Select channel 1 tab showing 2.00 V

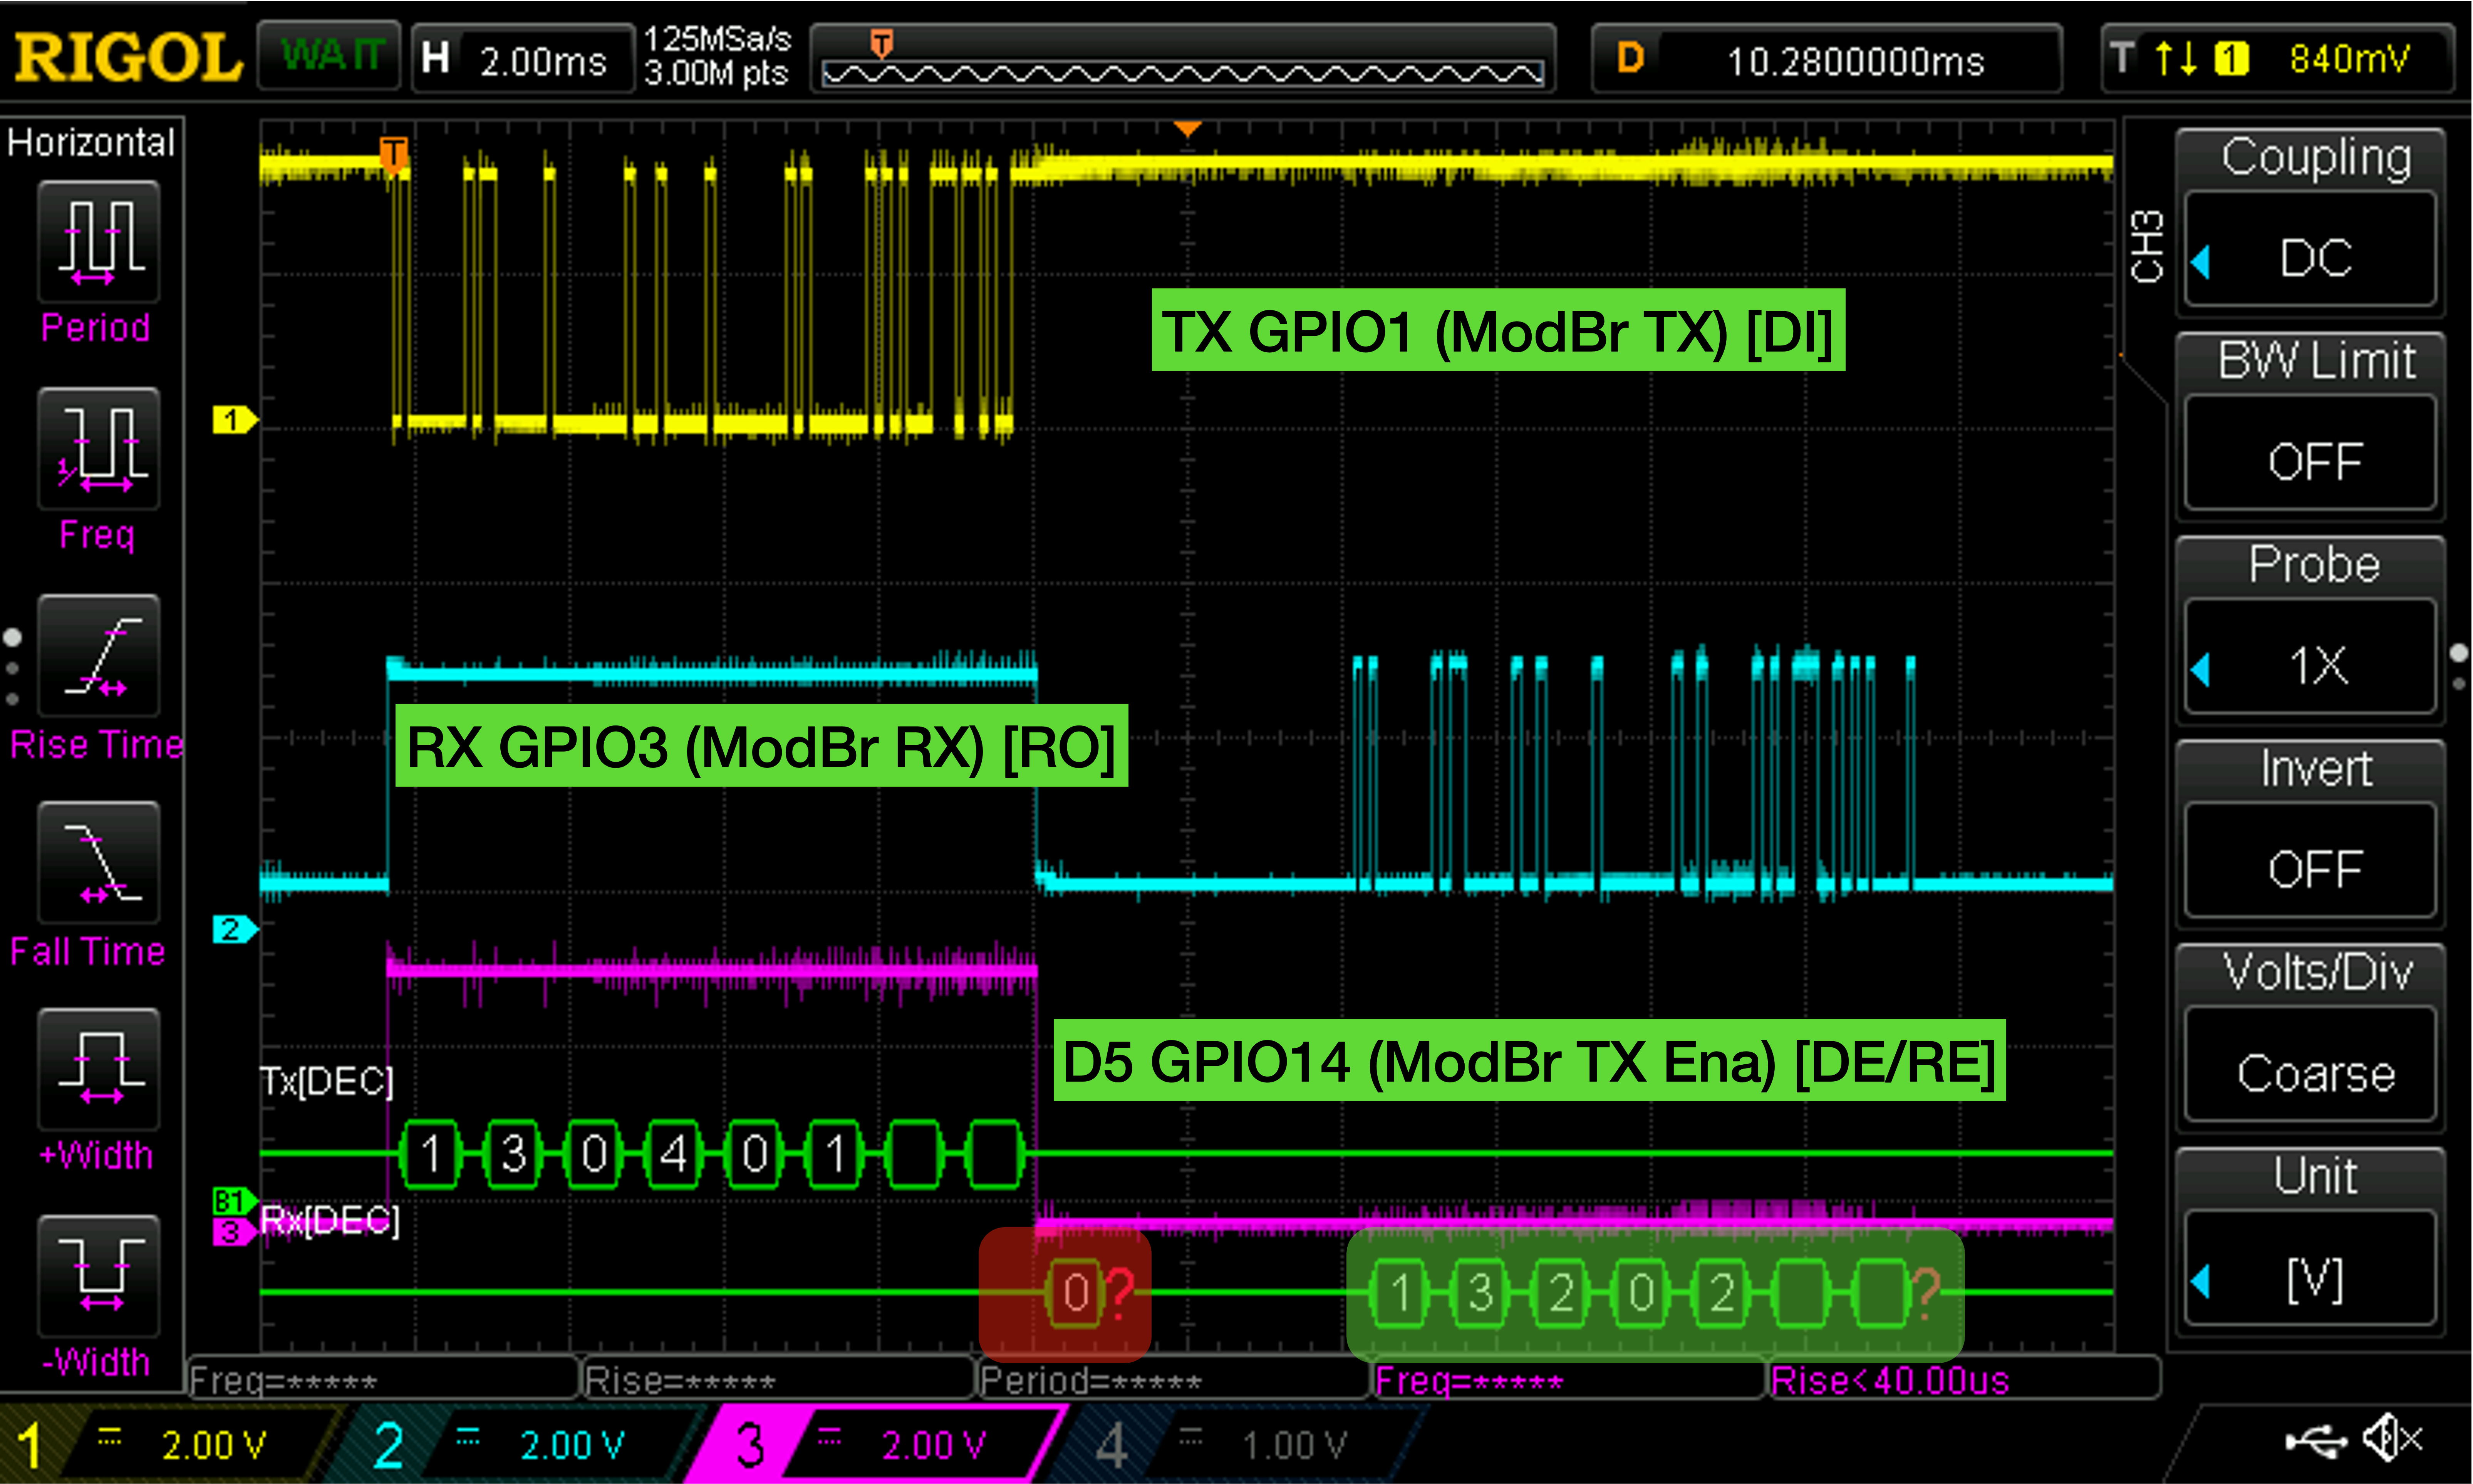(x=170, y=1444)
